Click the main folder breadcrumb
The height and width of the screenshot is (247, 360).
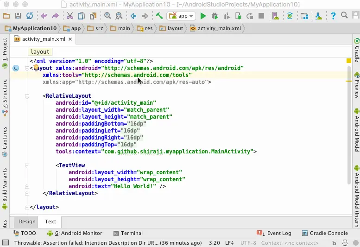point(120,28)
